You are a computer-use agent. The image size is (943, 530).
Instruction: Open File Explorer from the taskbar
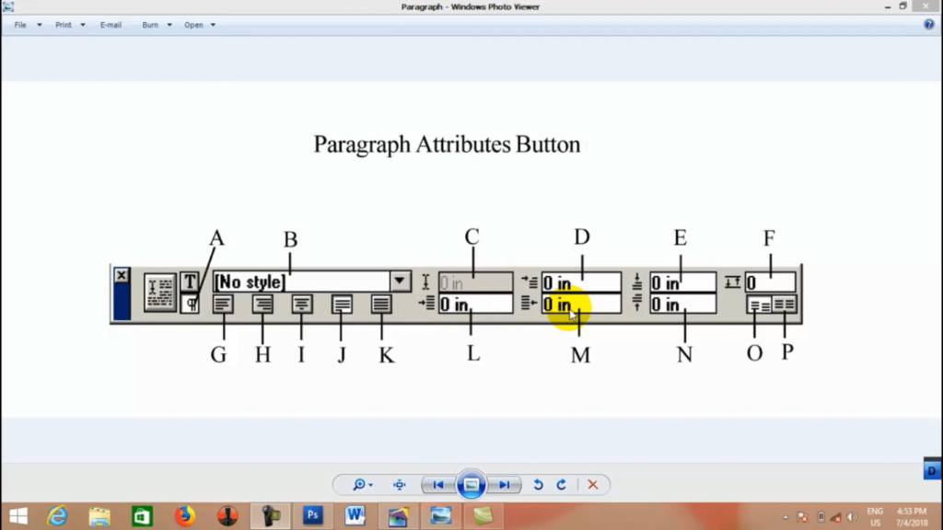coord(99,515)
